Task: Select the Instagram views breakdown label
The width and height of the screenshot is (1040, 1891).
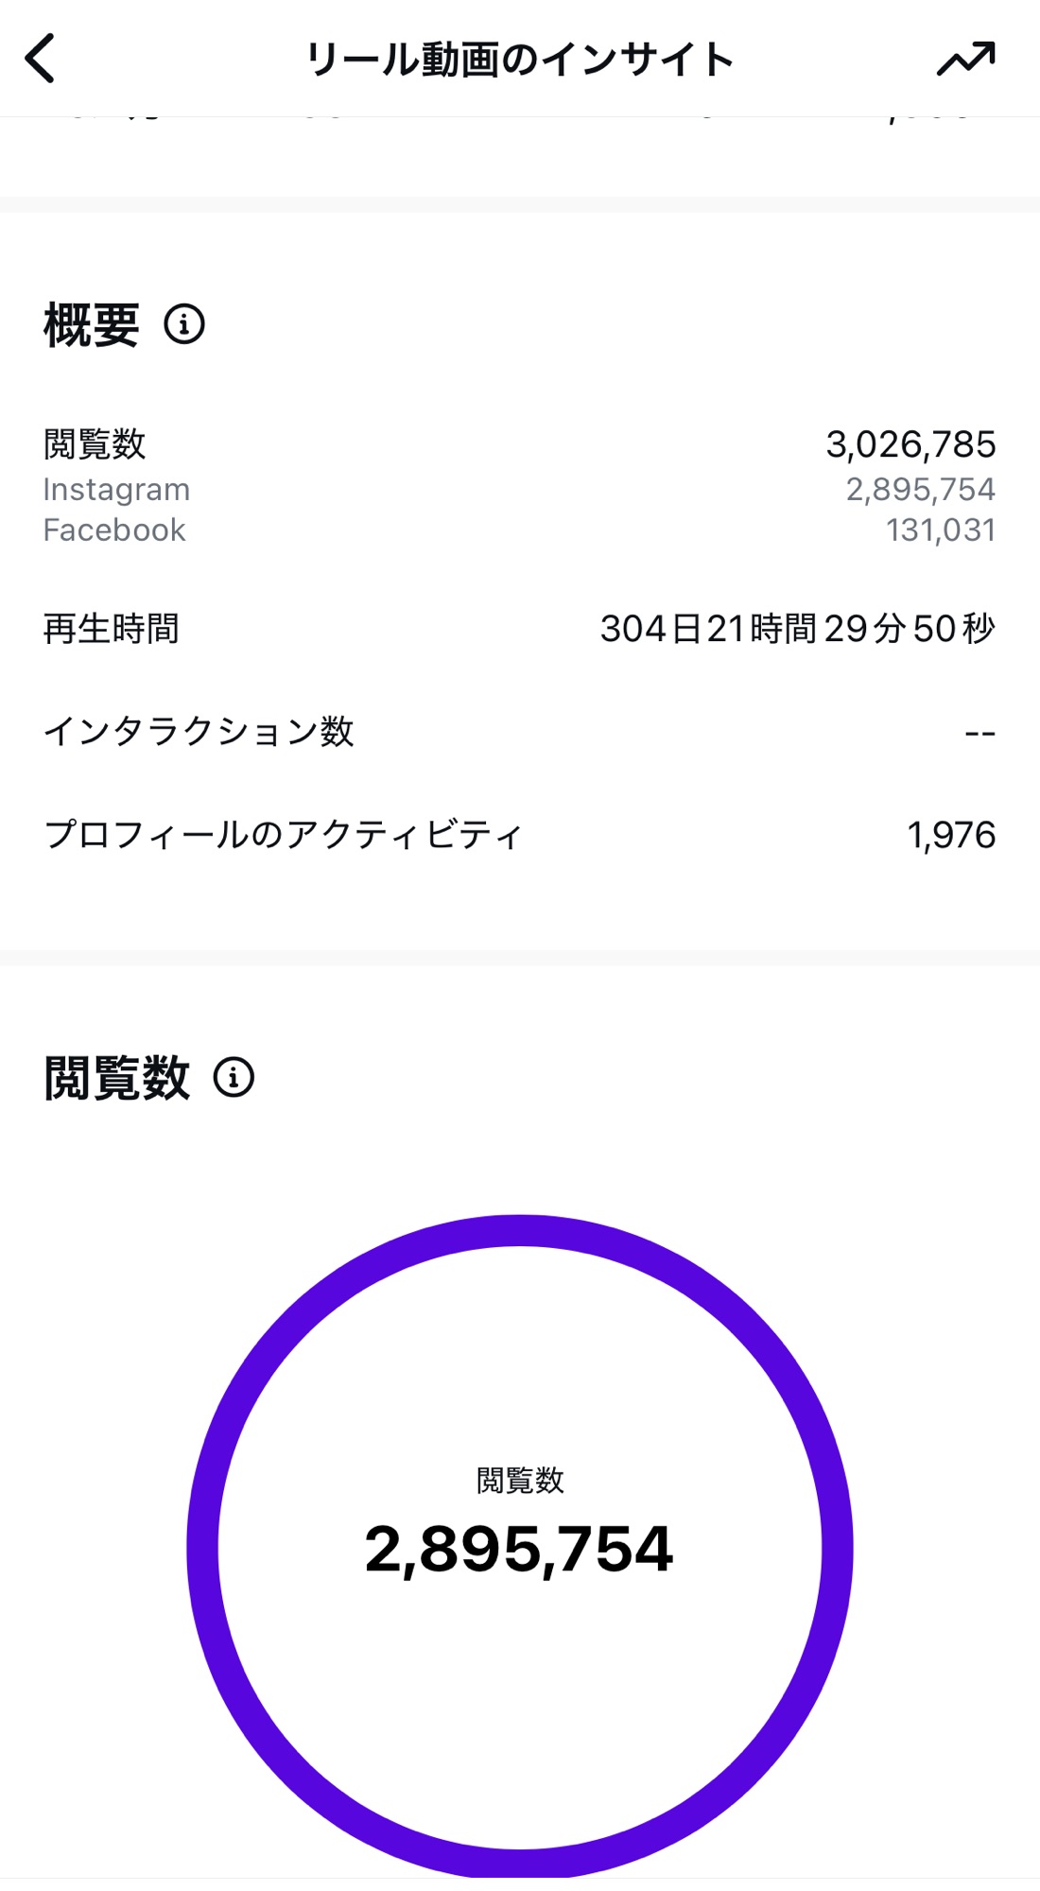Action: click(116, 490)
